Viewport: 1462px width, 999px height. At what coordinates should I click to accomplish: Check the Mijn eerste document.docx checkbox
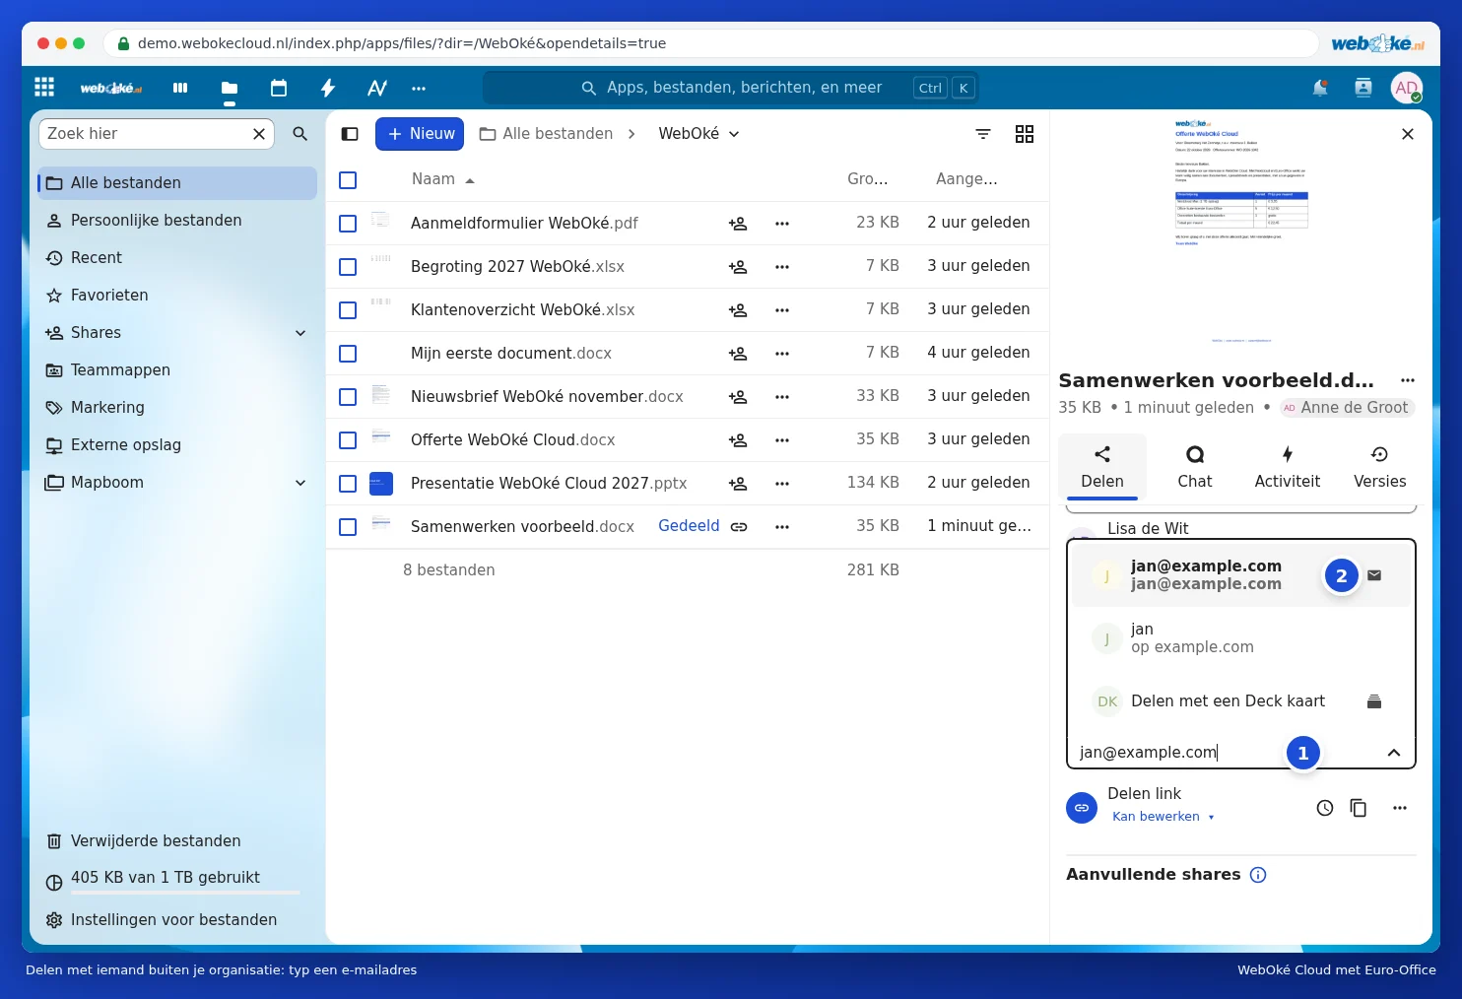pos(348,354)
